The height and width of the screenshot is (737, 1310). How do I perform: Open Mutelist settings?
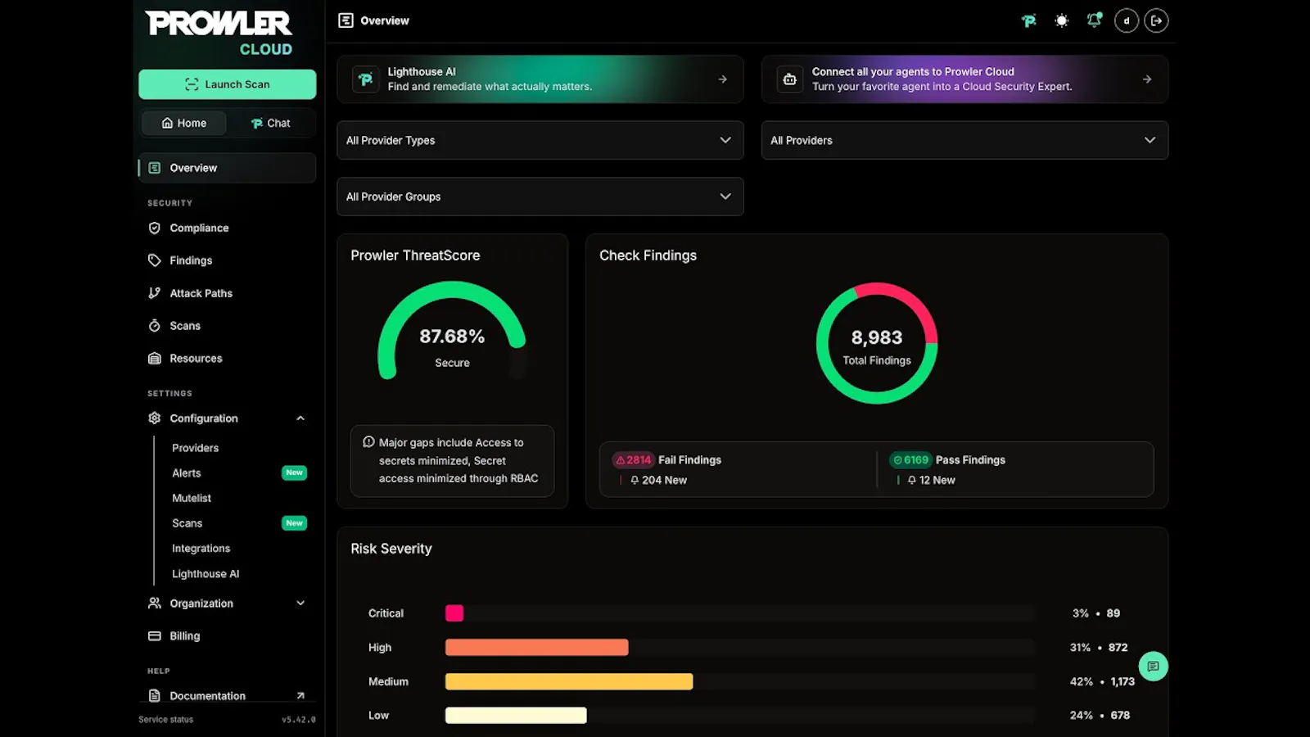(192, 498)
